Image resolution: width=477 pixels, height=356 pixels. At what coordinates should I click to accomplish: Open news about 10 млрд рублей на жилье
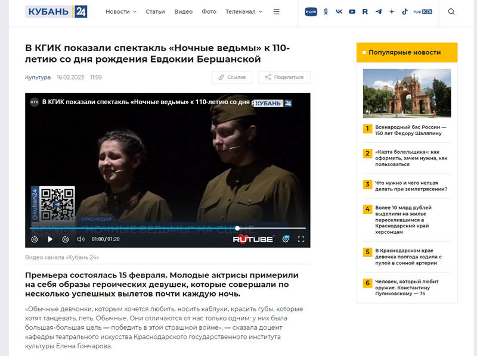[x=404, y=220]
